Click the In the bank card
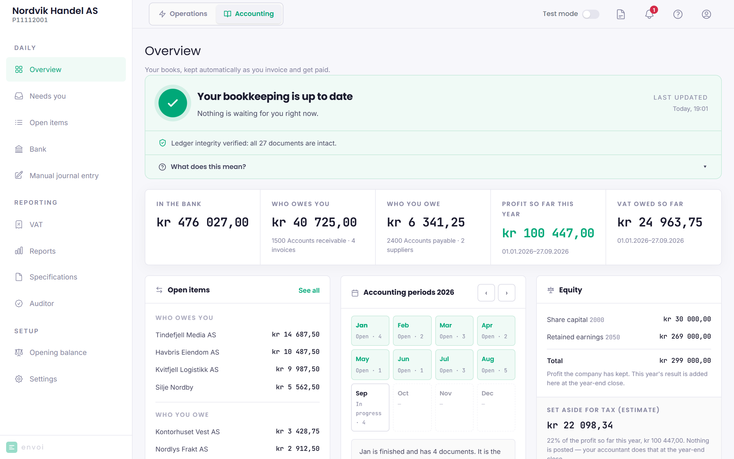This screenshot has width=734, height=459. (x=203, y=227)
